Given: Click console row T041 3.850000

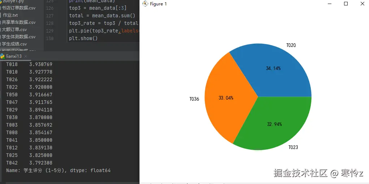Looking at the screenshot, I should click(x=29, y=140).
